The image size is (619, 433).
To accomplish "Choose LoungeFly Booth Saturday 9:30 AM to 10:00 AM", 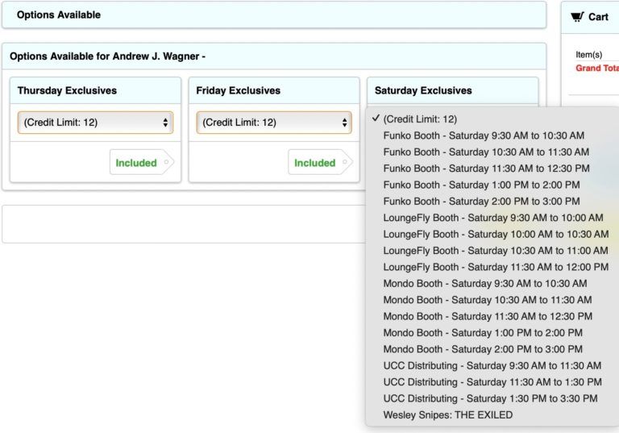I will [x=492, y=218].
